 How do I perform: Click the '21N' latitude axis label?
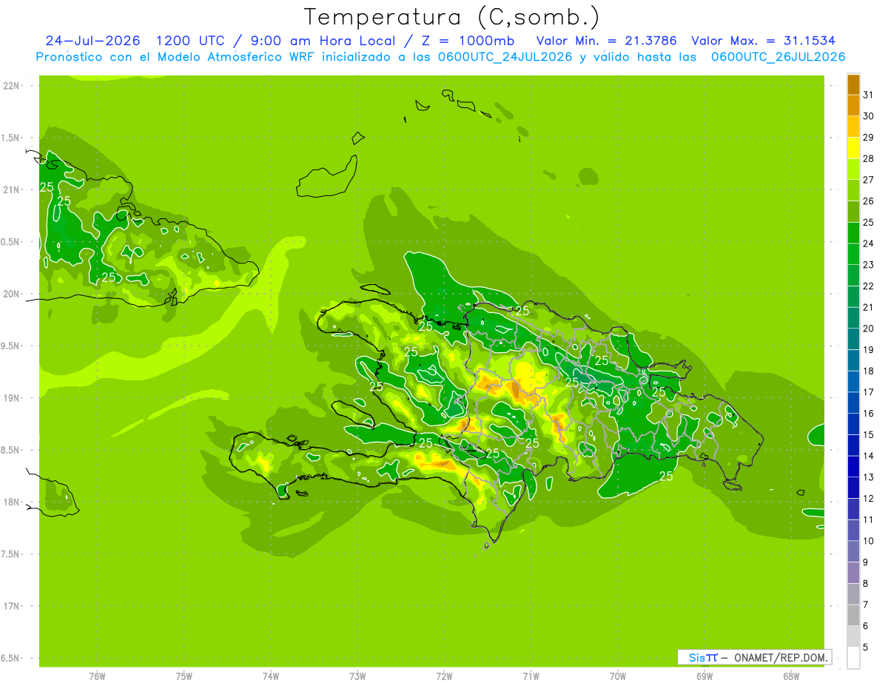coord(11,190)
